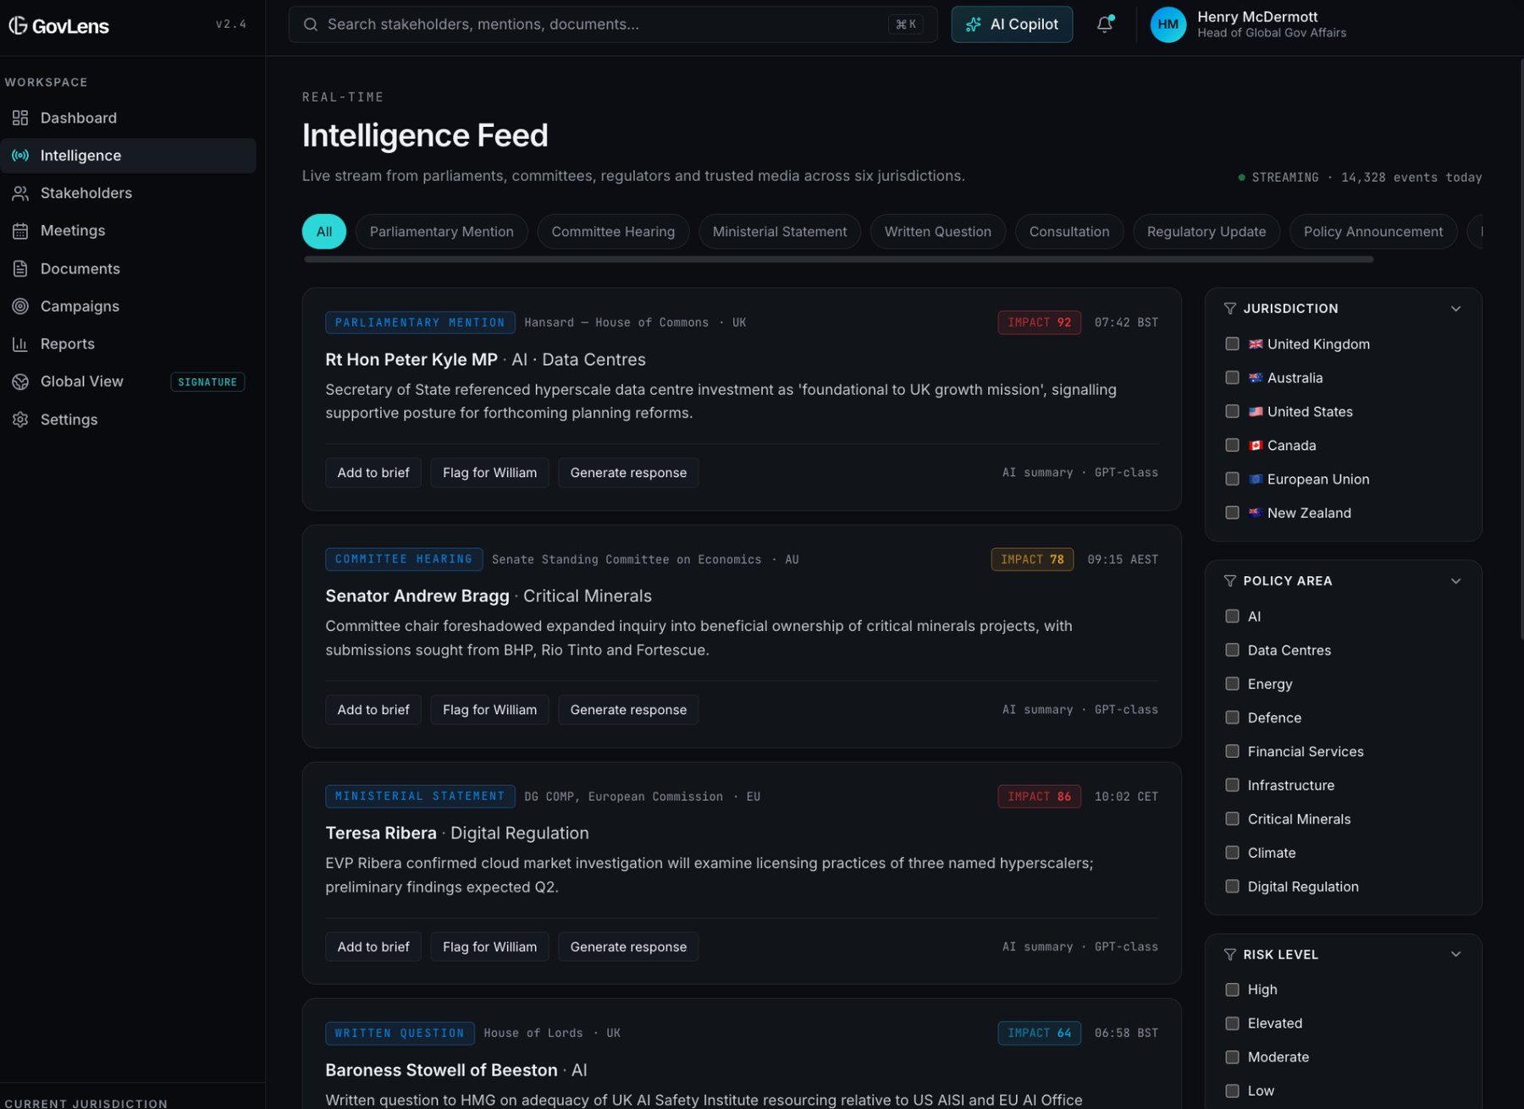The height and width of the screenshot is (1109, 1524).
Task: Check the Elevated risk level box
Action: [1232, 1024]
